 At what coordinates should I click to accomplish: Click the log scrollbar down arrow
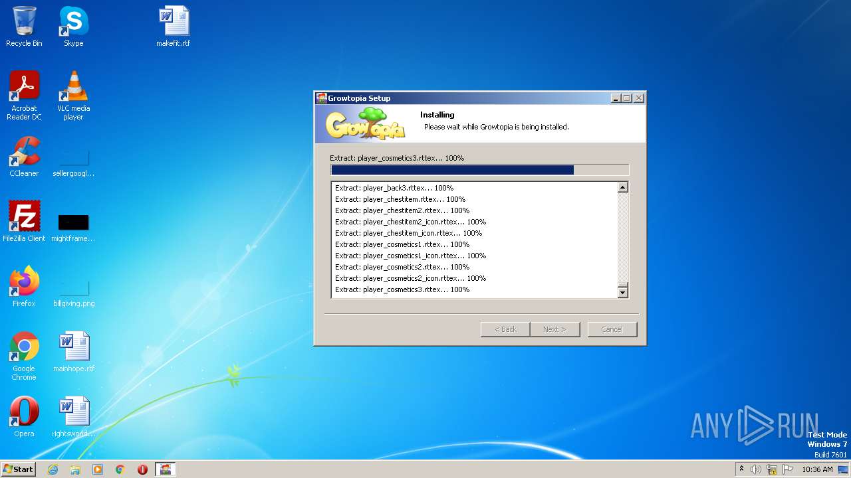[623, 292]
